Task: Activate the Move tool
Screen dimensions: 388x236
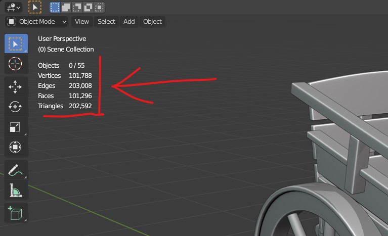Action: click(x=16, y=87)
